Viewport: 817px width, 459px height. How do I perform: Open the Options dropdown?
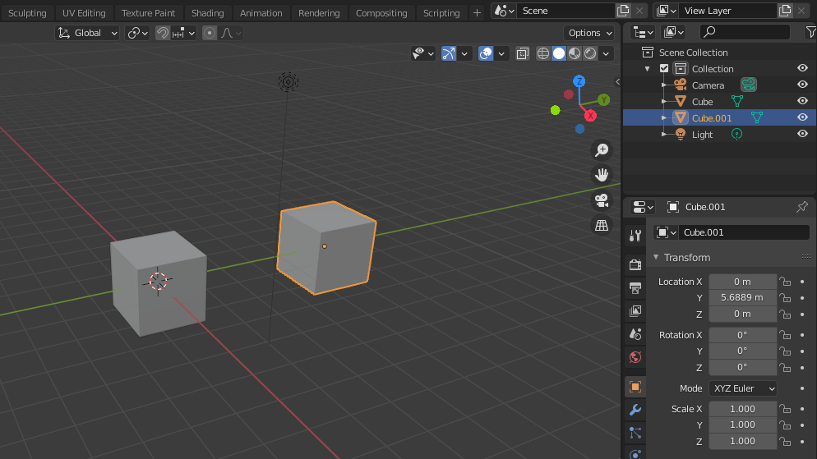[589, 33]
